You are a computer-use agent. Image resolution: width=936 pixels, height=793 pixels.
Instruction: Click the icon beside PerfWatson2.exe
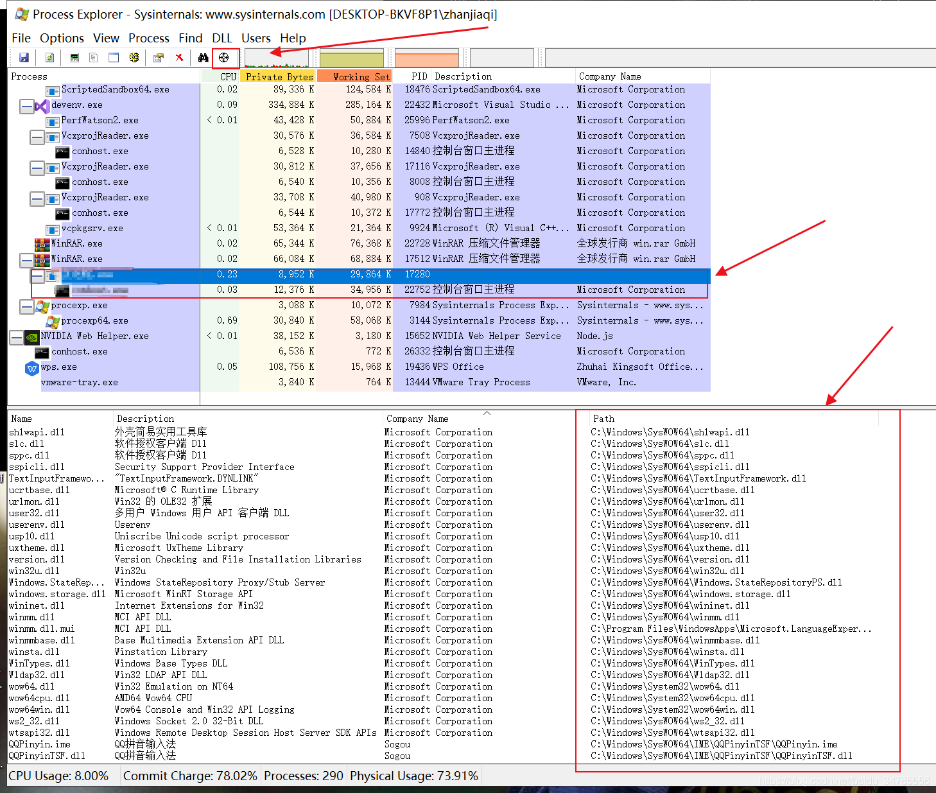click(53, 121)
